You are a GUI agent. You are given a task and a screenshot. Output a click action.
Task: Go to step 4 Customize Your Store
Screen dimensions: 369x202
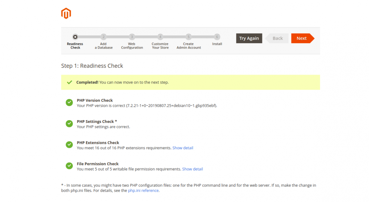click(x=160, y=37)
